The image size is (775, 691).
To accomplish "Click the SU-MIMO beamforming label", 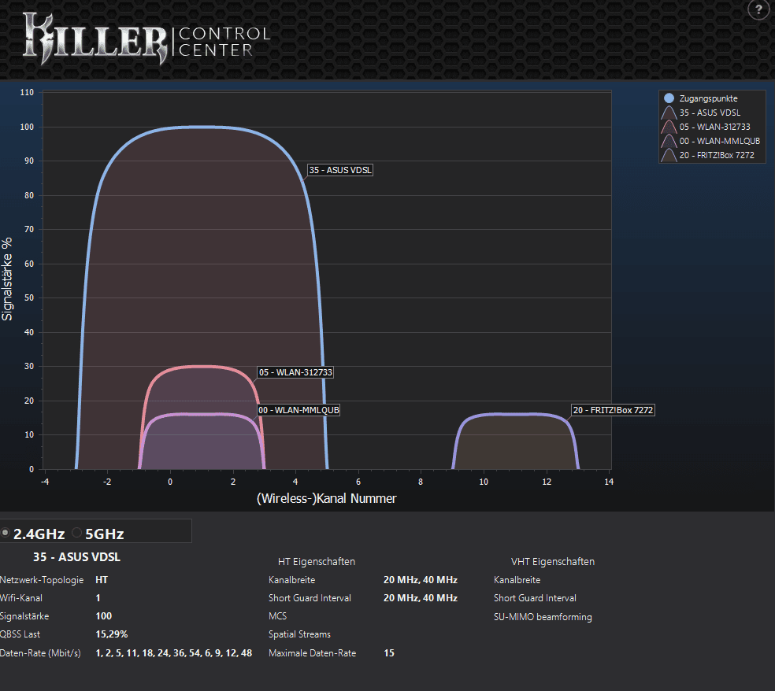I will [543, 617].
